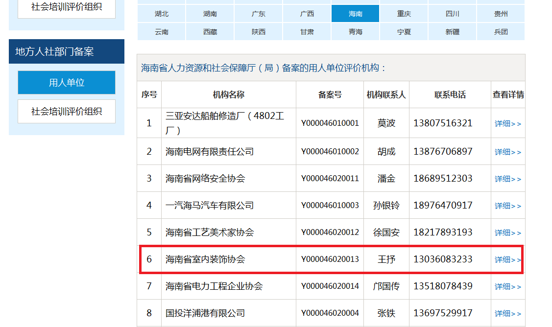Click phone number 13036083233
The image size is (552, 327).
click(443, 259)
